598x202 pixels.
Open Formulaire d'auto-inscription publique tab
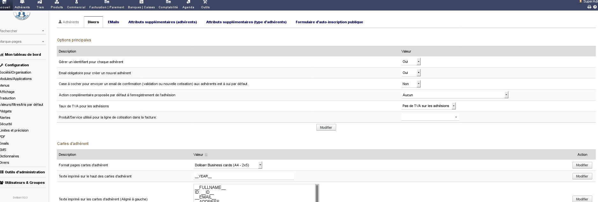pyautogui.click(x=329, y=22)
